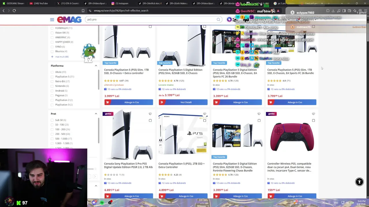The height and width of the screenshot is (207, 369).
Task: Click the arrow icon on Vezi Detalii
Action: tap(162, 102)
